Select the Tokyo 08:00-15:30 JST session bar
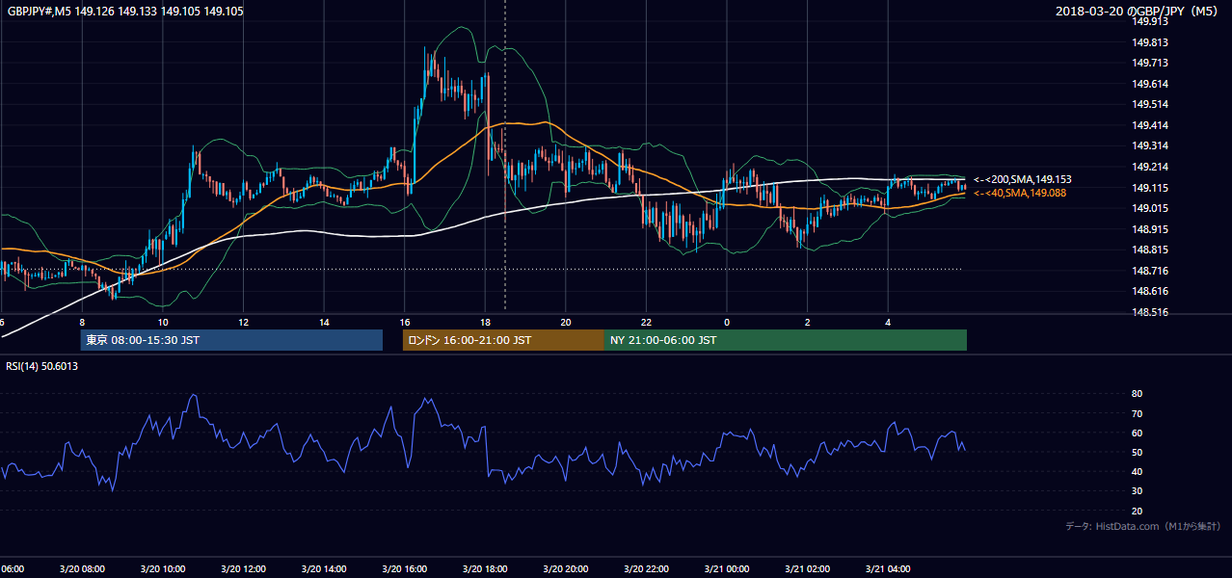Image resolution: width=1232 pixels, height=578 pixels. (x=231, y=340)
